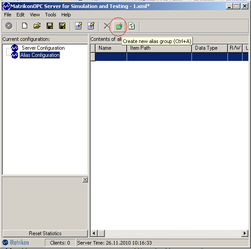251x249 pixels.
Task: Click the export aliases CSV icon
Action: [91, 26]
